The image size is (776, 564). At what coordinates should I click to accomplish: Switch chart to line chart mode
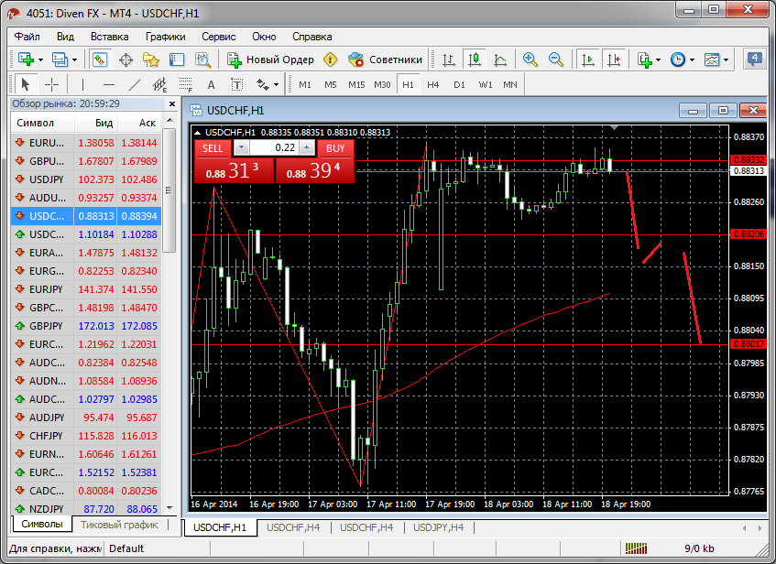(500, 60)
